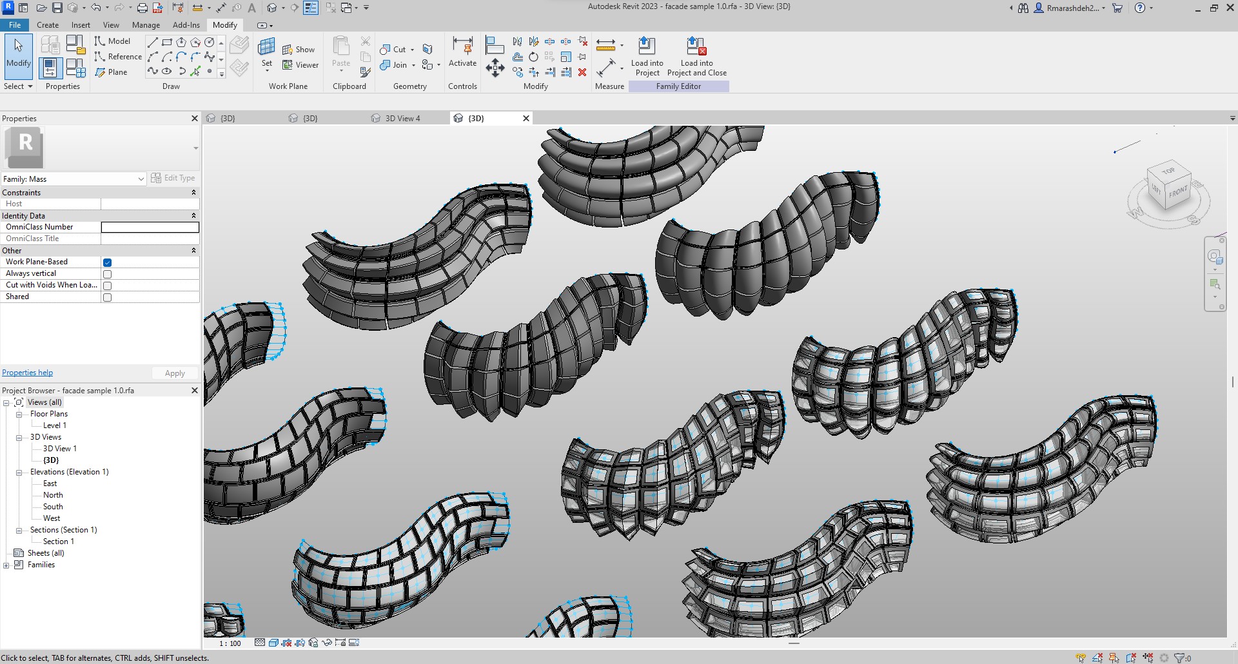Expand the Families tree node

[6, 565]
